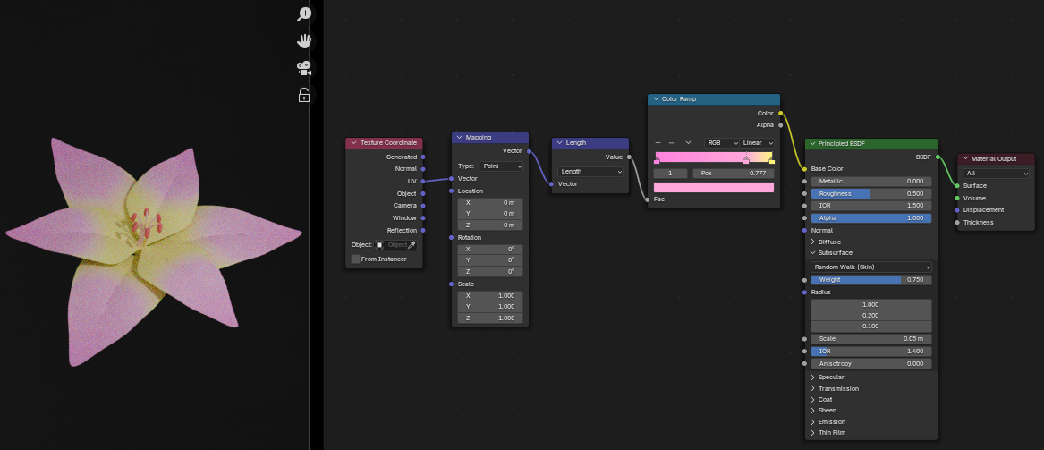
Task: Click the Metallic slider
Action: [870, 181]
